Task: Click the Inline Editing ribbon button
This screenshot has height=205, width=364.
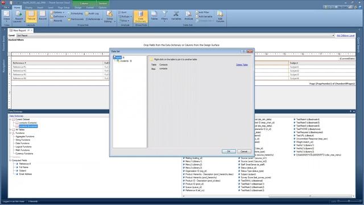Action: (109, 17)
